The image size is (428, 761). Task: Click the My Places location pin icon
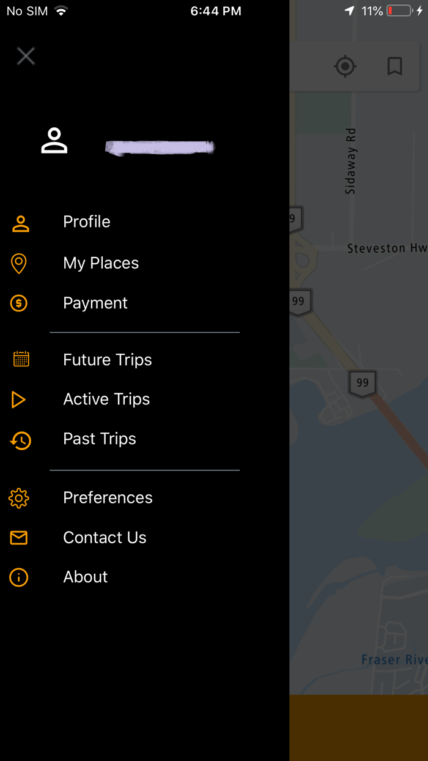[x=19, y=263]
